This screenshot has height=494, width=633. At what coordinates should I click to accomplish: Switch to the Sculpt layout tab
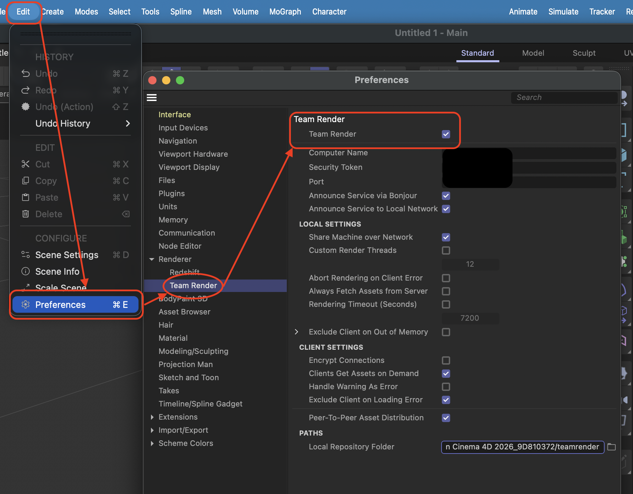584,53
